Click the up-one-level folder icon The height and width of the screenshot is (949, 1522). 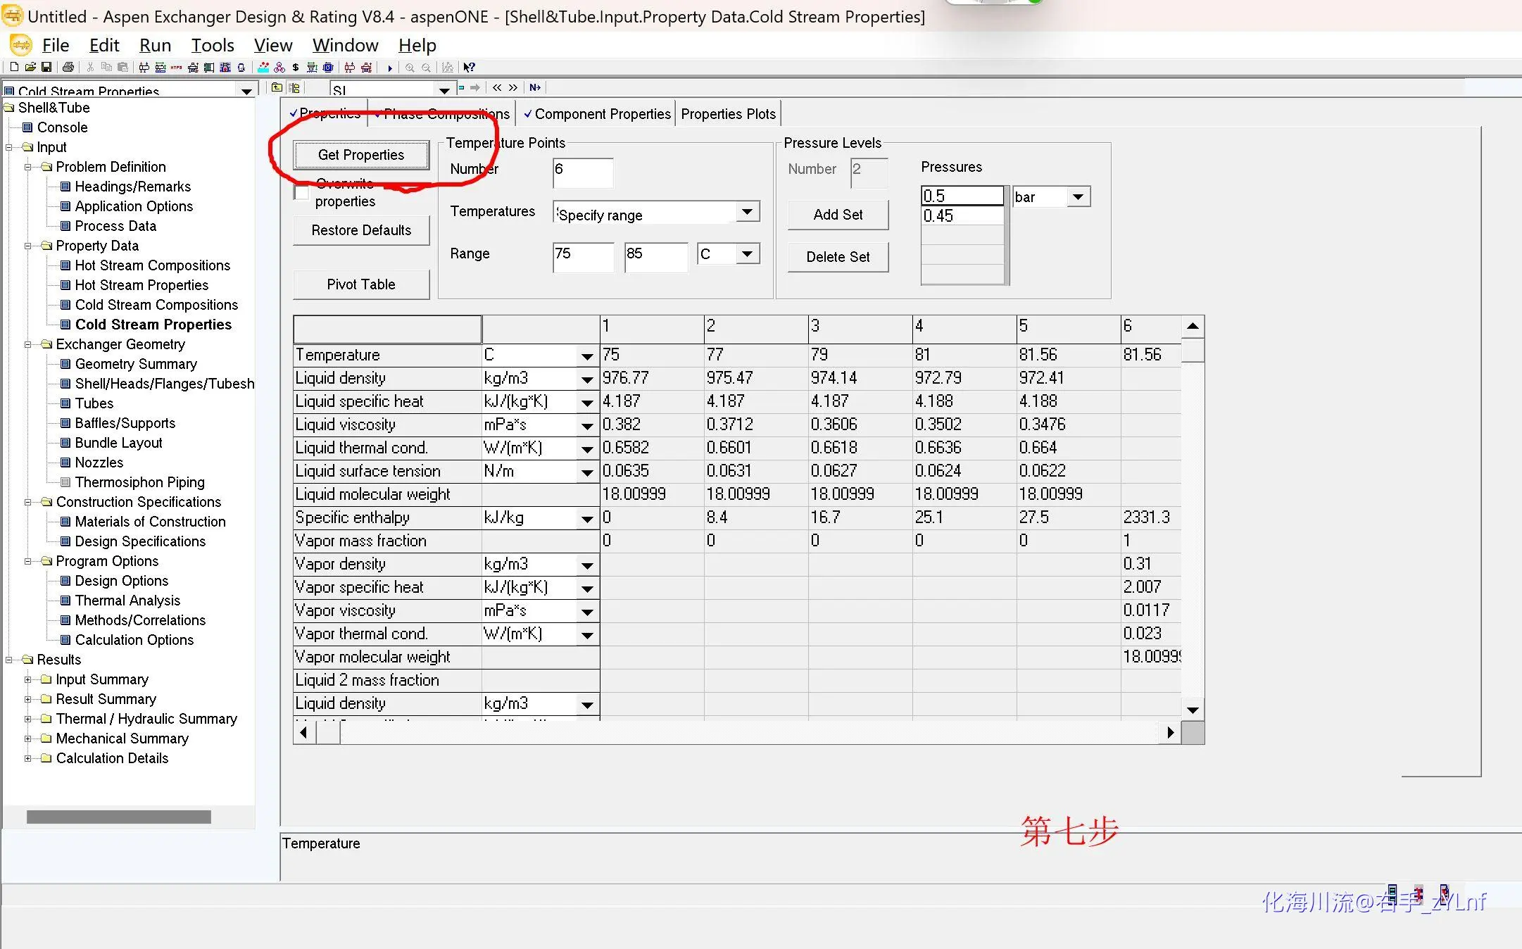tap(277, 87)
